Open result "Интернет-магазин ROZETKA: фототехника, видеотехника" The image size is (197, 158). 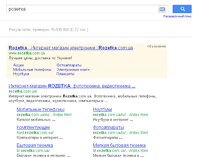(x=72, y=86)
